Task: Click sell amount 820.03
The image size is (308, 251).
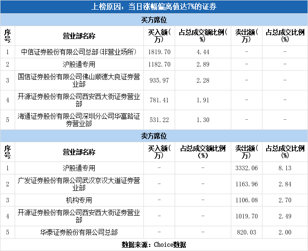Action: (x=246, y=232)
